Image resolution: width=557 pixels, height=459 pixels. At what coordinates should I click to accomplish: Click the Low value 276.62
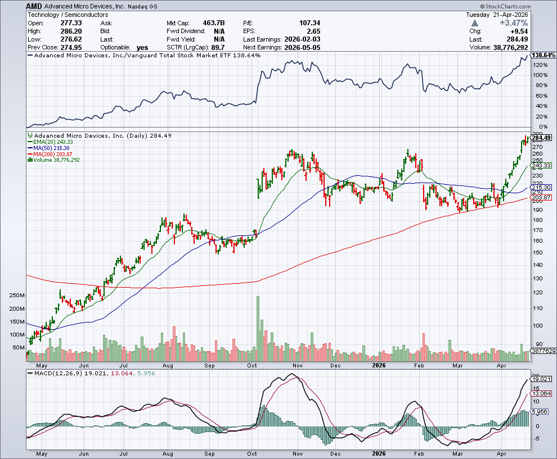click(x=71, y=39)
